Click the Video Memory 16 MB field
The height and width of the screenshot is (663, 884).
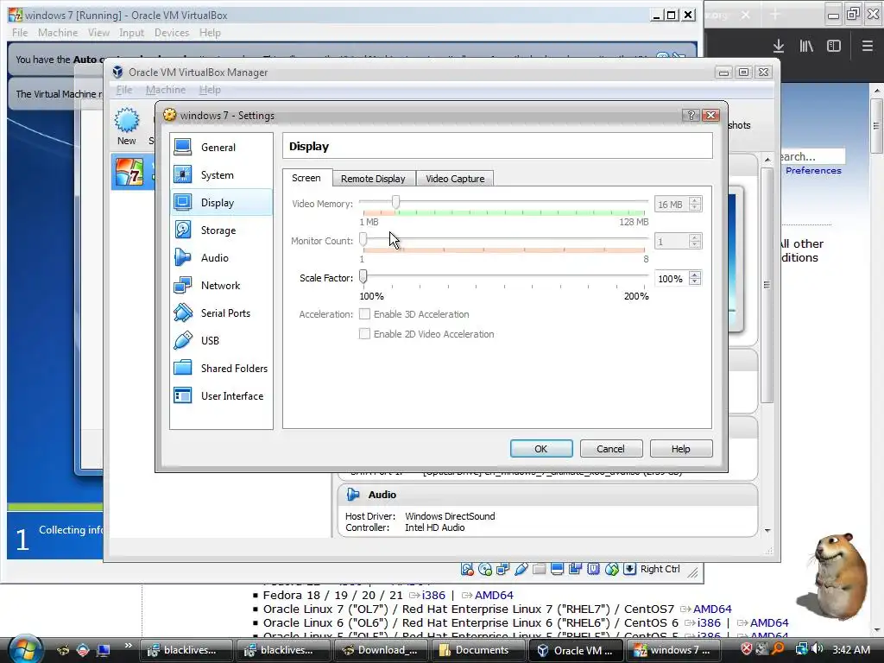(671, 204)
